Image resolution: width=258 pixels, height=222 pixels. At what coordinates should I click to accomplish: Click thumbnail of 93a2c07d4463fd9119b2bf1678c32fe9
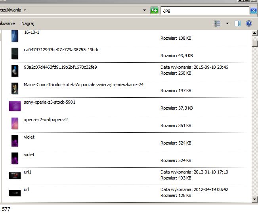pyautogui.click(x=15, y=71)
